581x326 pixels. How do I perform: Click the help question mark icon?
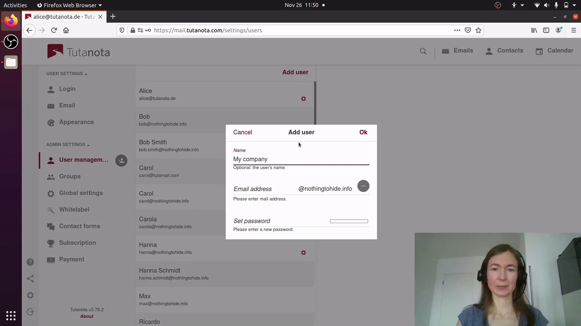30,262
